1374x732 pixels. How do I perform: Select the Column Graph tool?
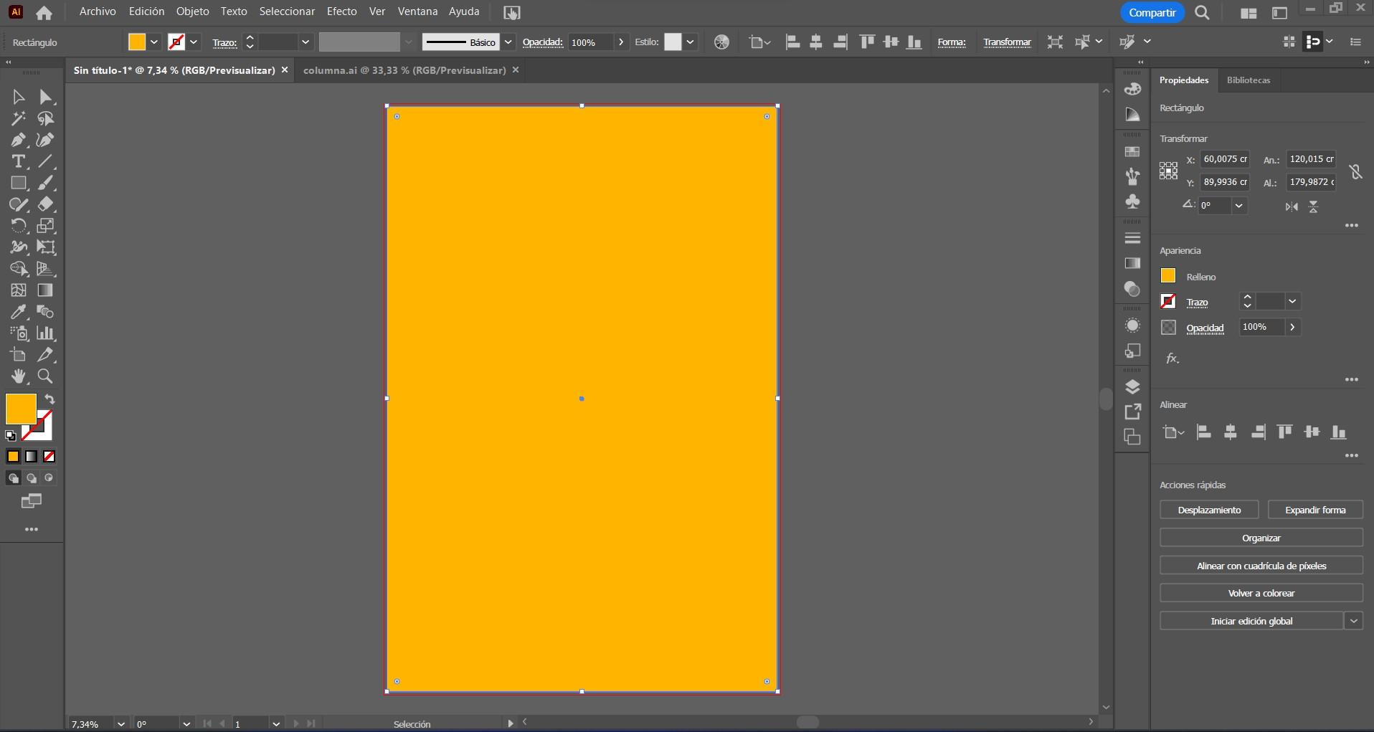click(46, 333)
